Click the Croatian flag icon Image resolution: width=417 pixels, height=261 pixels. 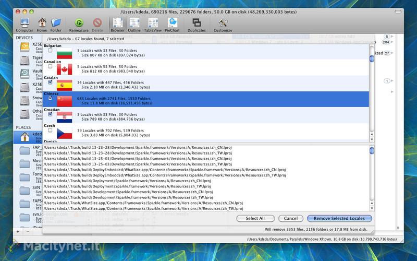(x=64, y=117)
